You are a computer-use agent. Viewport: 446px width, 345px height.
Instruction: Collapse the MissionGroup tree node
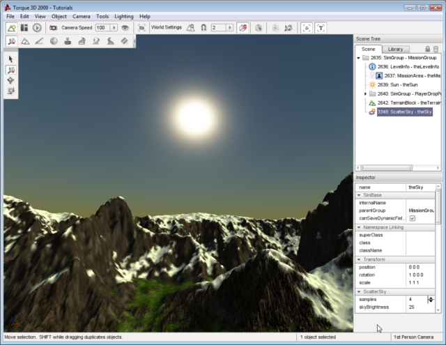[358, 58]
